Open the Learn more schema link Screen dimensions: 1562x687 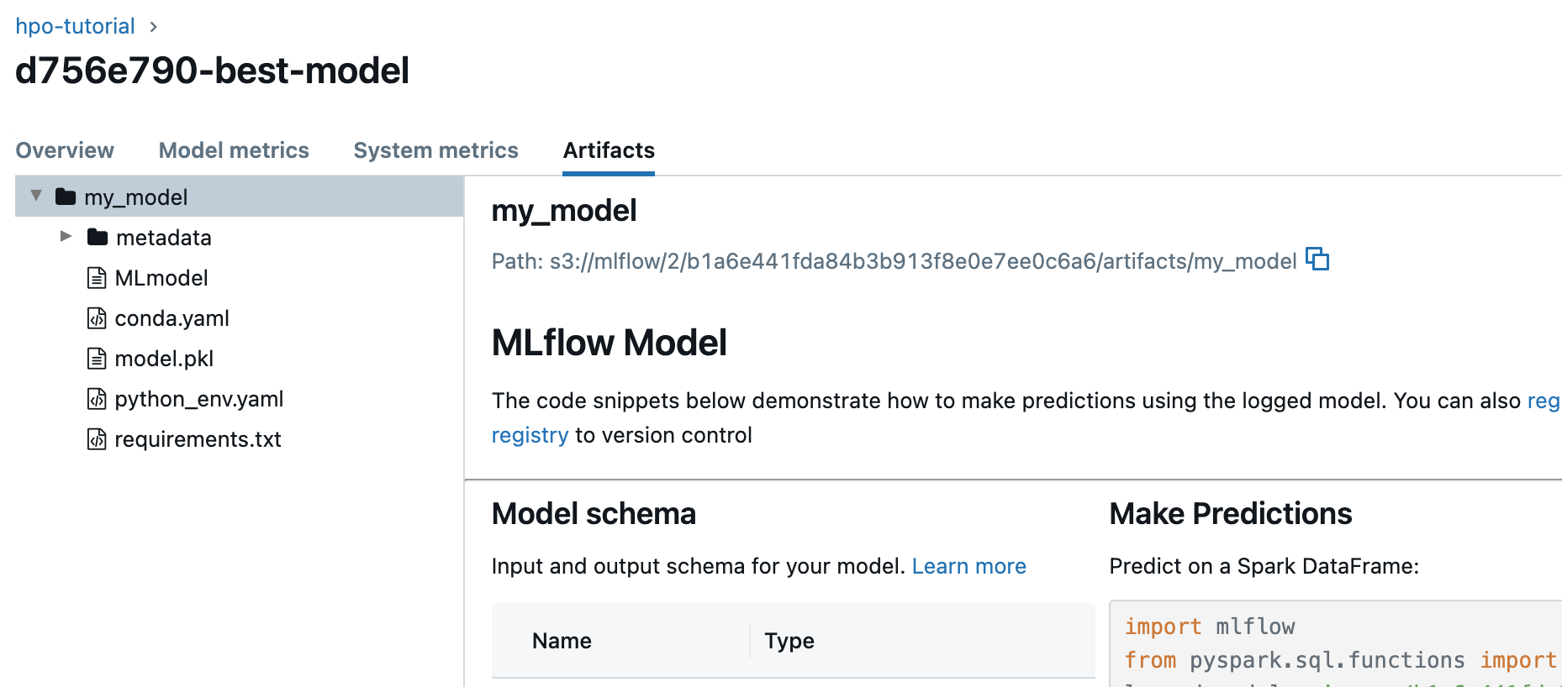point(968,566)
